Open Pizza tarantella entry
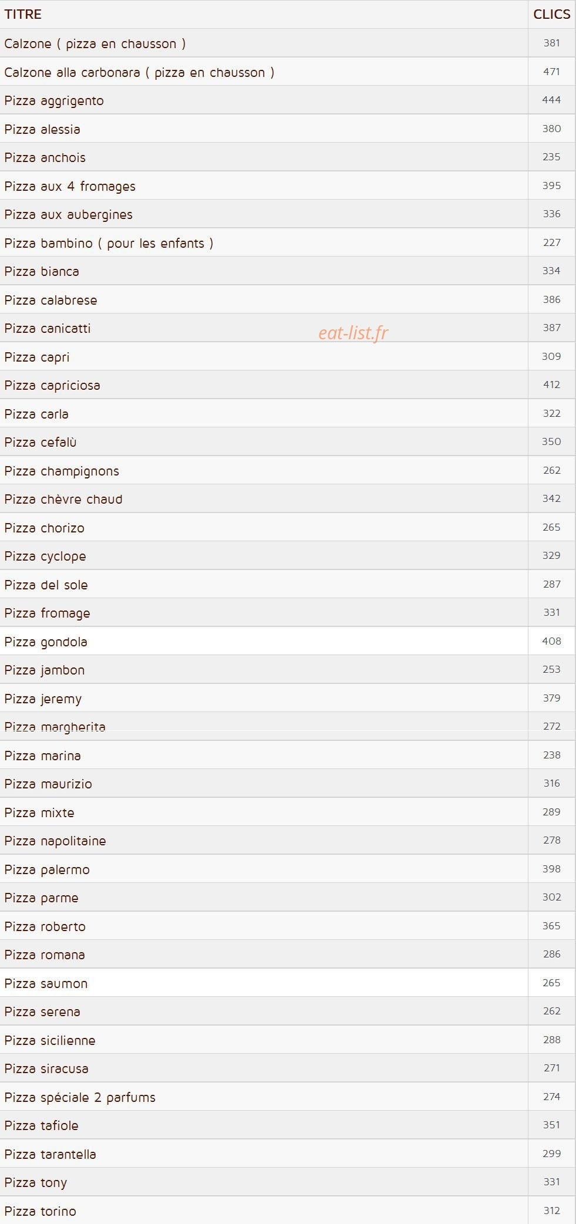The image size is (576, 1224). [50, 1154]
